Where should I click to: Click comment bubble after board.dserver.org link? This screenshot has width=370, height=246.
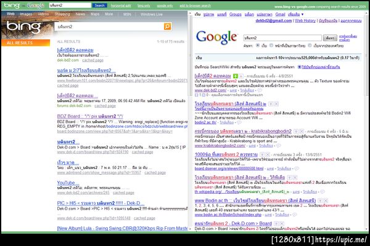(297, 169)
